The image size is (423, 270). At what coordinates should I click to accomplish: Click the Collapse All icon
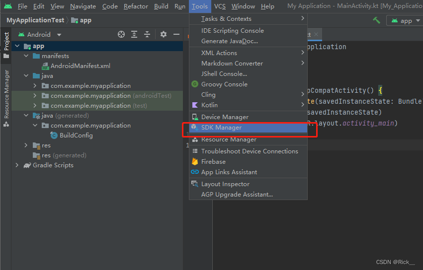tap(147, 34)
